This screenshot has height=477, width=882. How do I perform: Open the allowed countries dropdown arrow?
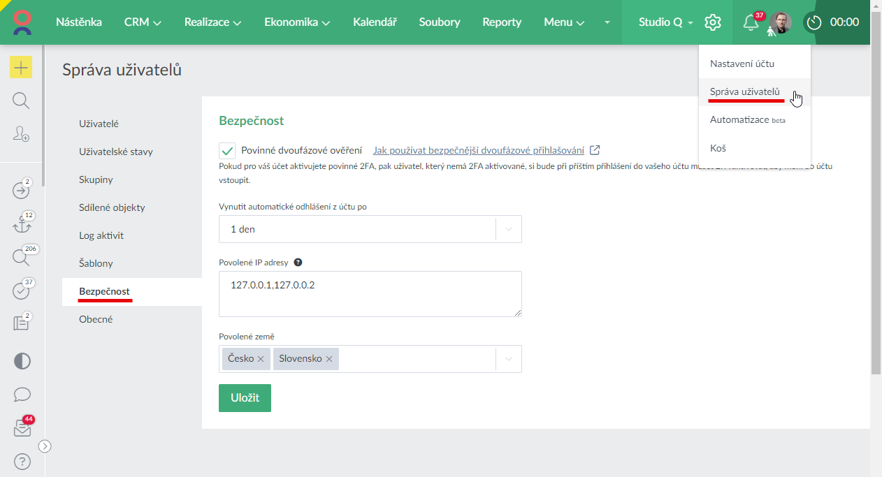tap(508, 359)
